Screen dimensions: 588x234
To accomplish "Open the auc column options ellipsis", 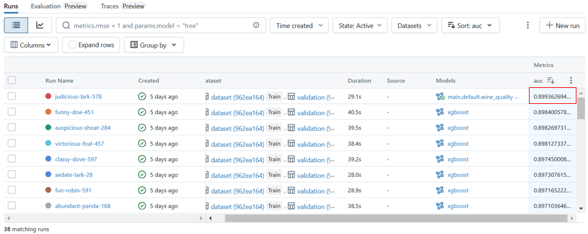I will tap(571, 81).
